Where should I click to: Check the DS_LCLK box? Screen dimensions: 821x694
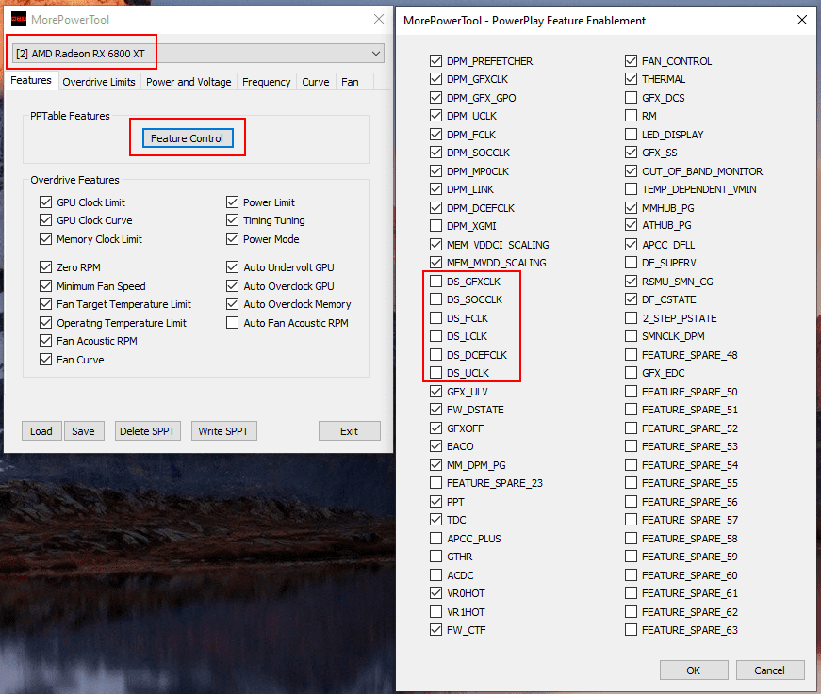[x=435, y=336]
